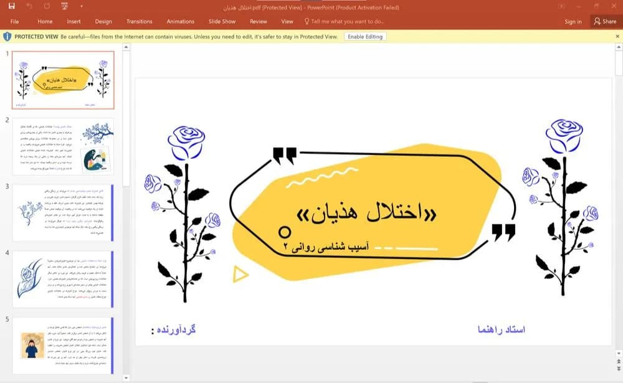The image size is (623, 383).
Task: Click the Undo arrow icon
Action: coord(29,6)
